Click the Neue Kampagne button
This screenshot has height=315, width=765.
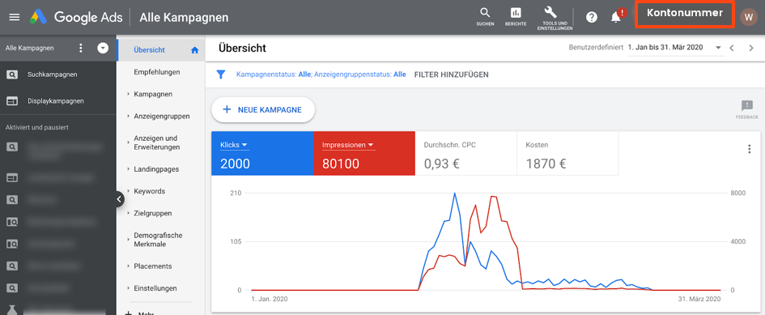point(263,110)
